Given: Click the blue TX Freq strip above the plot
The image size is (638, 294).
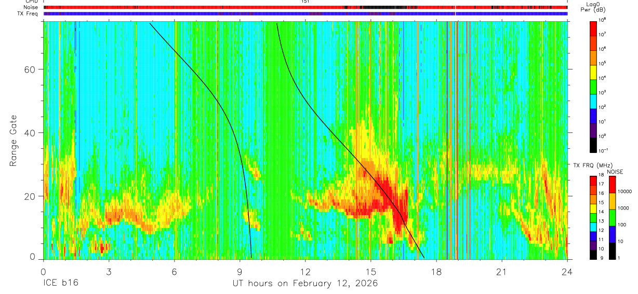Looking at the screenshot, I should [305, 13].
